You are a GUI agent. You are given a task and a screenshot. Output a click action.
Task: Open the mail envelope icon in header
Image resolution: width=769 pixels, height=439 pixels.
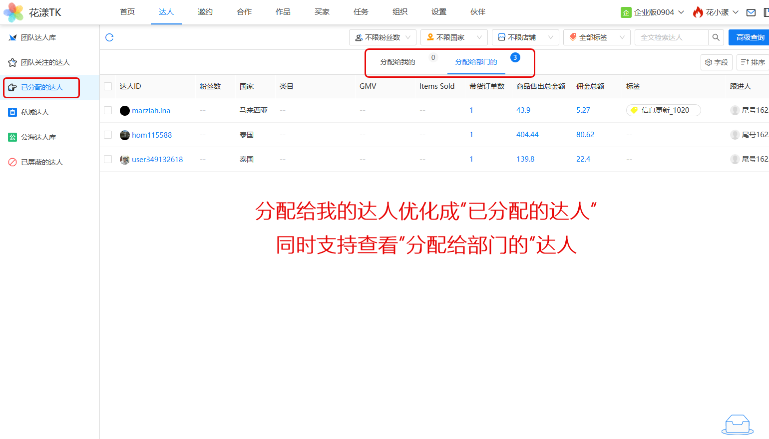[x=751, y=12]
